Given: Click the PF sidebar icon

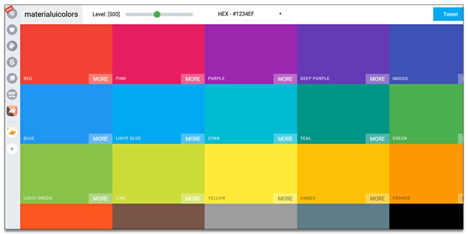Looking at the screenshot, I should coord(12,95).
